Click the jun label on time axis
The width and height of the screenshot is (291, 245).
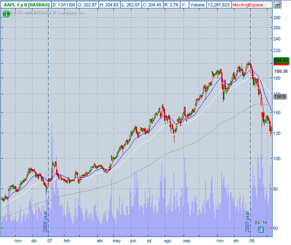(x=133, y=241)
